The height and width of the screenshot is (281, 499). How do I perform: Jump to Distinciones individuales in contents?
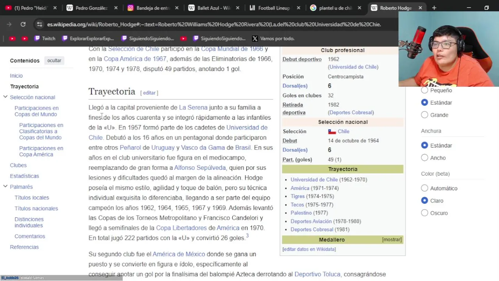[x=29, y=222]
